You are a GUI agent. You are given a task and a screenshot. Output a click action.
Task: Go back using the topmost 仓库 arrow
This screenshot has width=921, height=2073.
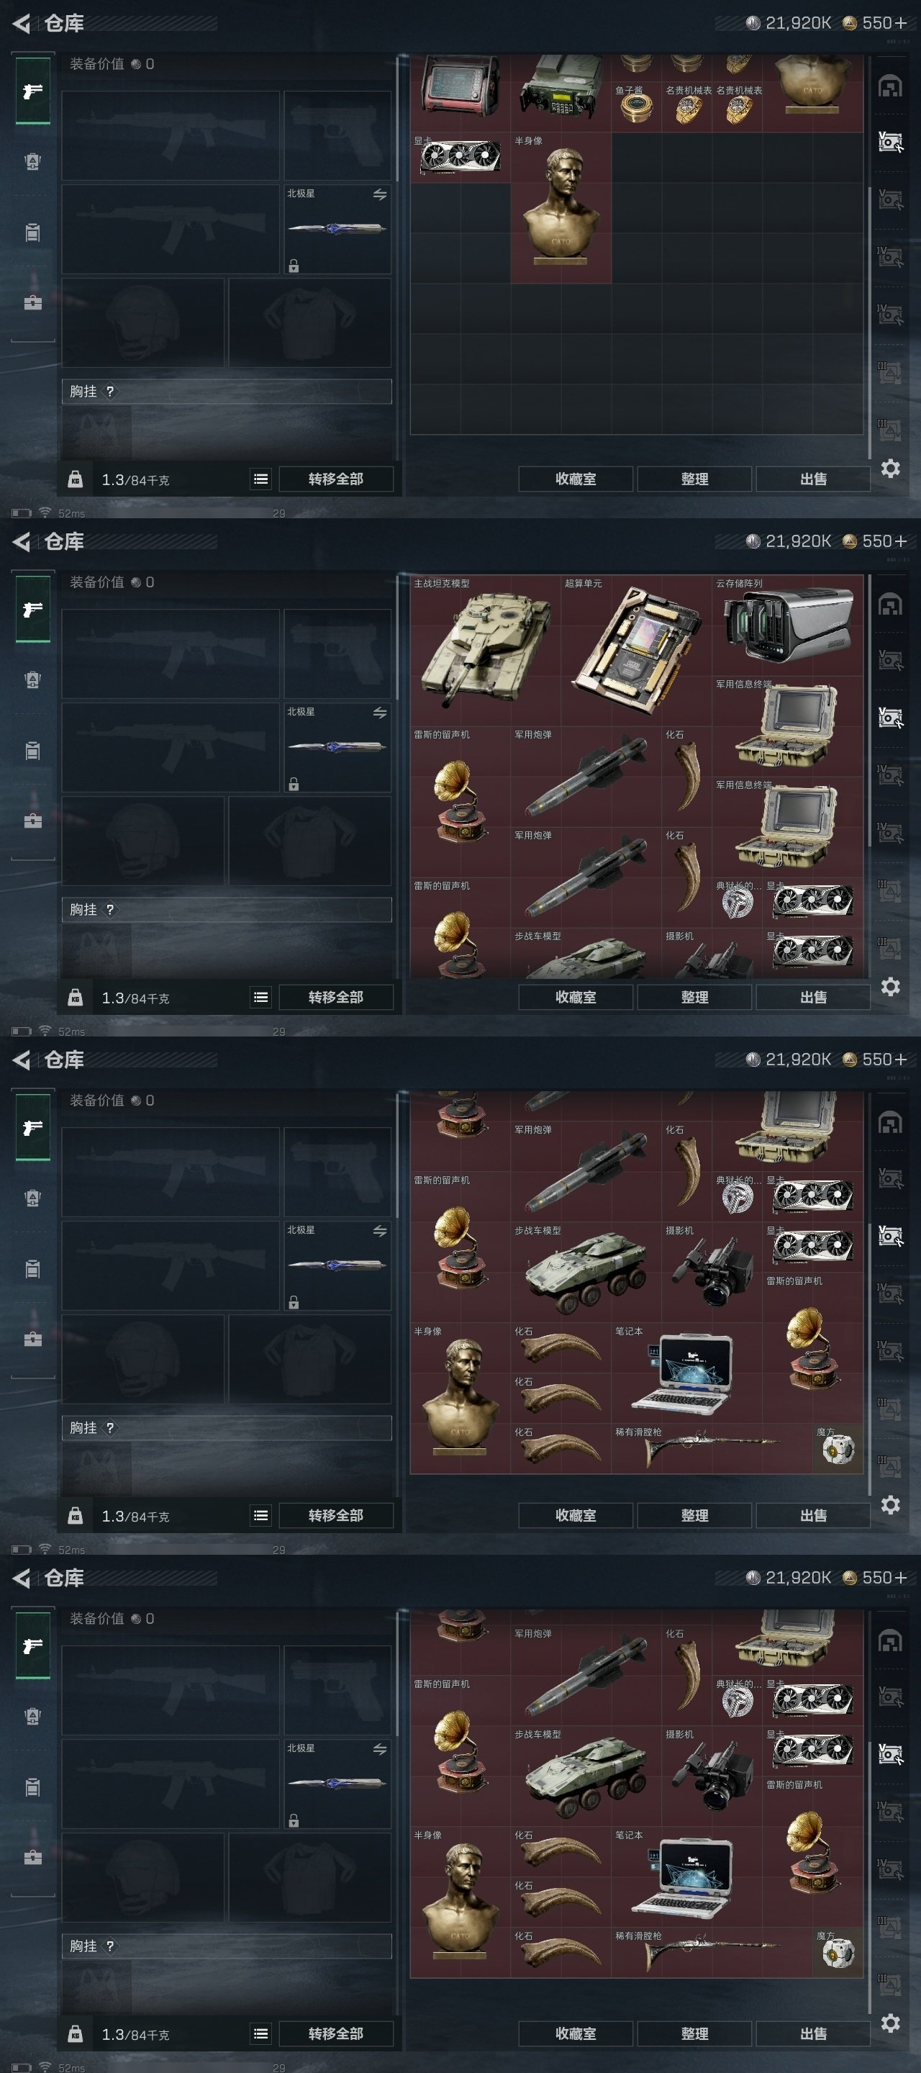[22, 24]
